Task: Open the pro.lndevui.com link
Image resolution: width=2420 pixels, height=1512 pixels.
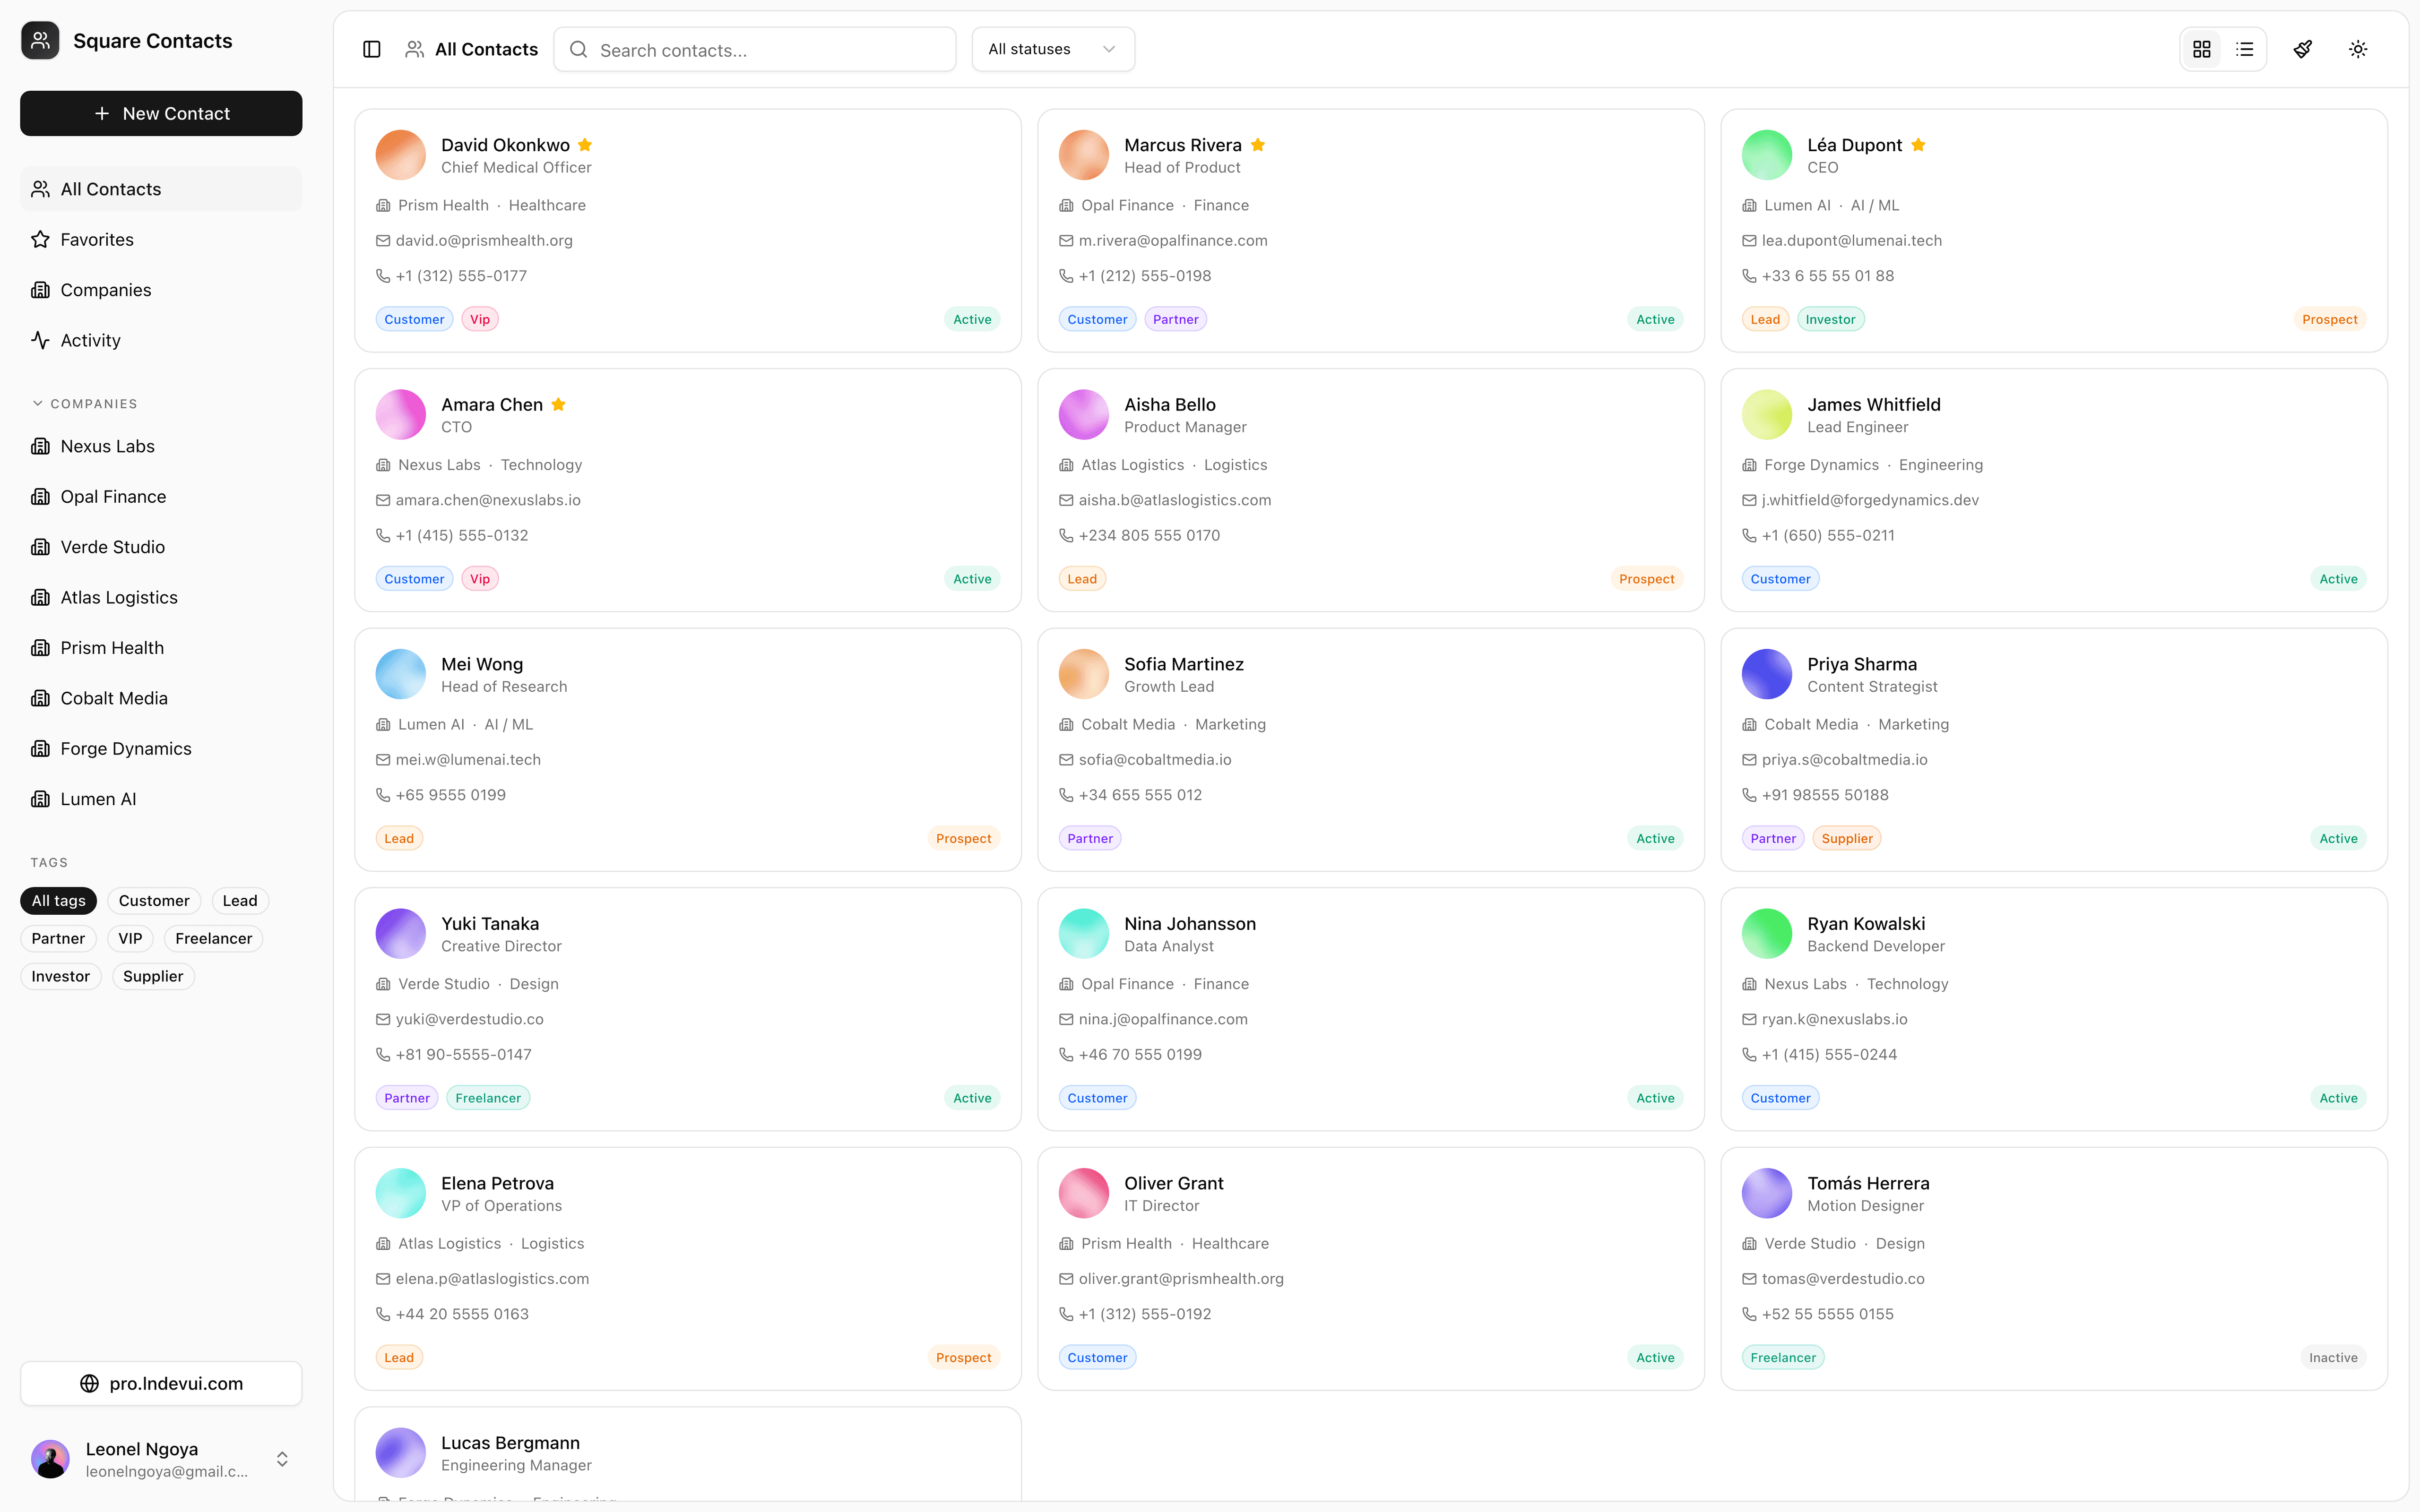Action: click(x=161, y=1383)
